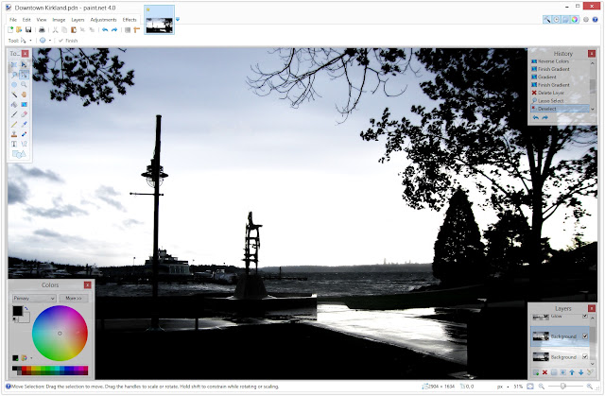Image resolution: width=605 pixels, height=396 pixels.
Task: Toggle the Layers window icon at top right
Action: tap(565, 19)
